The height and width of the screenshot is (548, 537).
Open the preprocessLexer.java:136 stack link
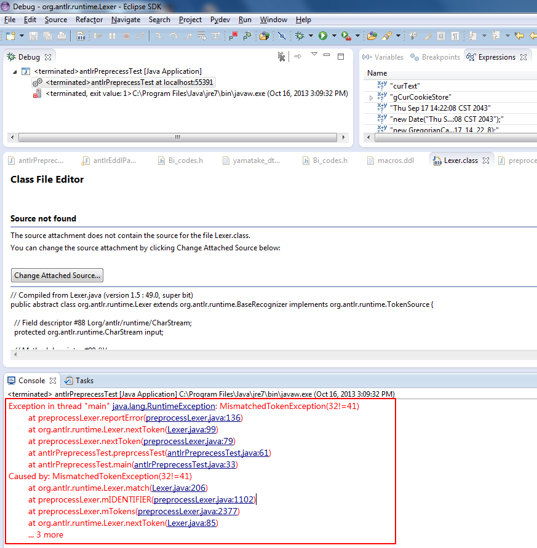tap(193, 418)
